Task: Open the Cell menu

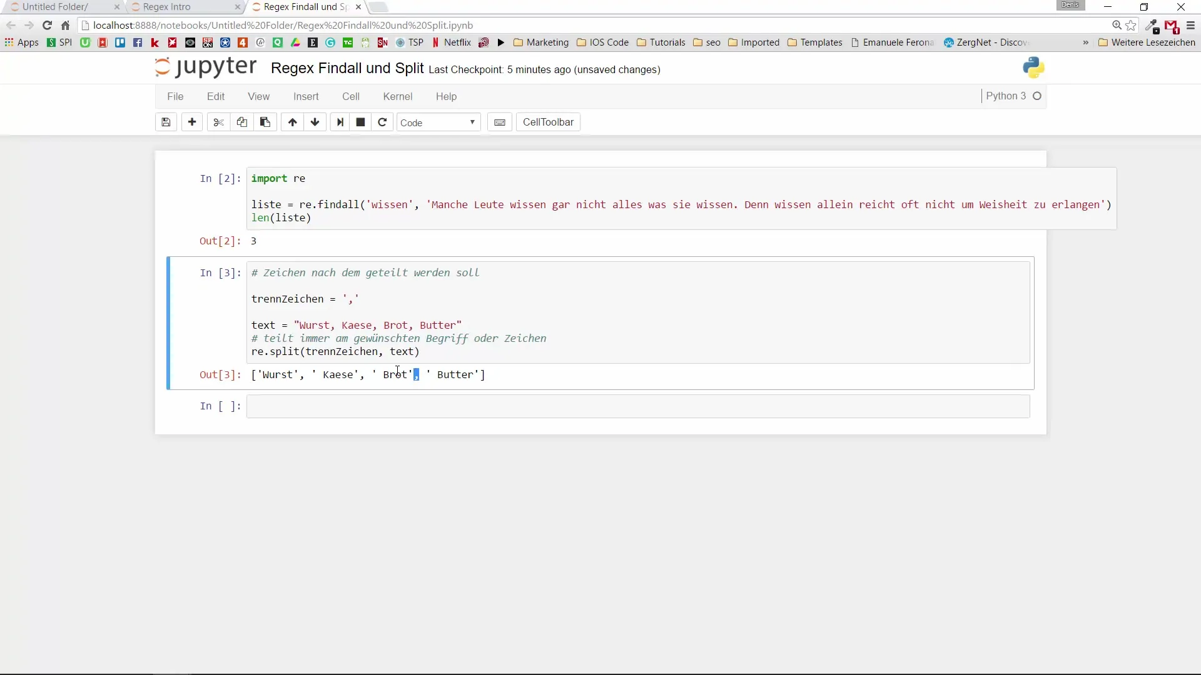Action: [351, 96]
